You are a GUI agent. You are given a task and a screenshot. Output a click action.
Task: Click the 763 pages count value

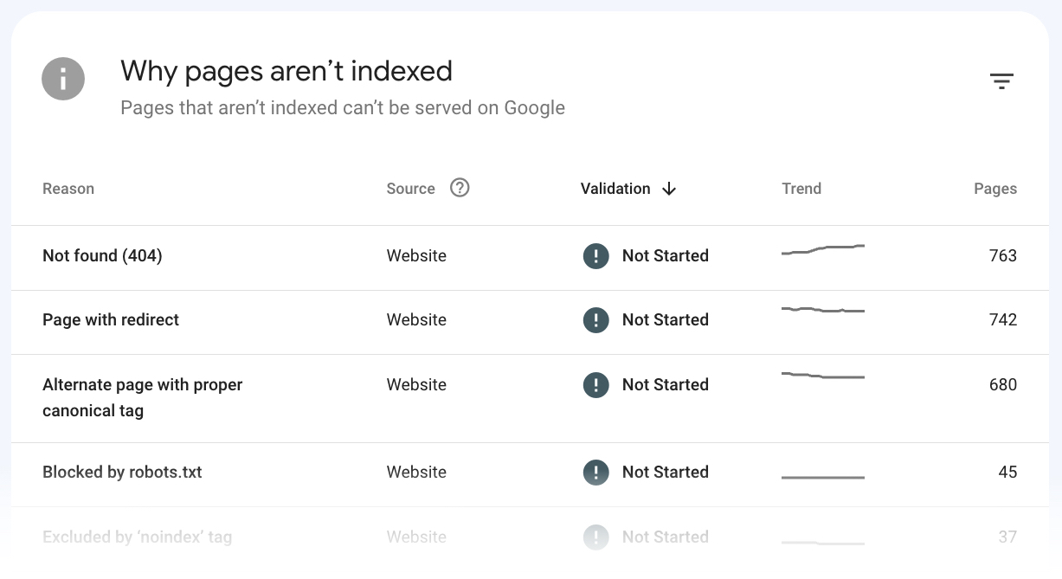point(1003,256)
